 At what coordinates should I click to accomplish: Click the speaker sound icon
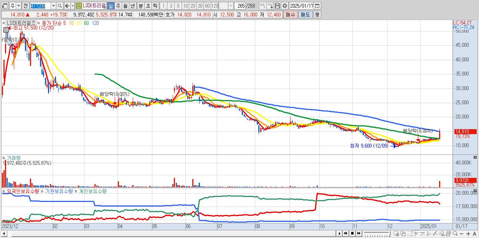[x=67, y=6]
